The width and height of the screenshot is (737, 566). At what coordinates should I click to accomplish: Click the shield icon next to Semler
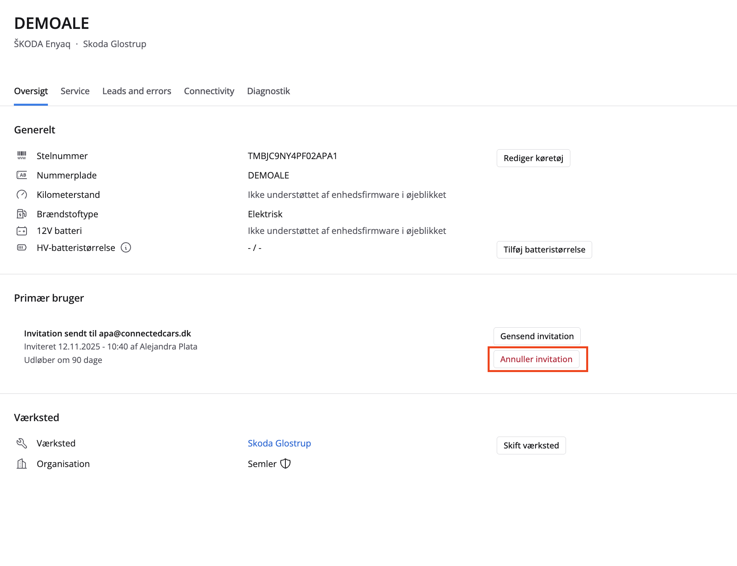(x=286, y=463)
